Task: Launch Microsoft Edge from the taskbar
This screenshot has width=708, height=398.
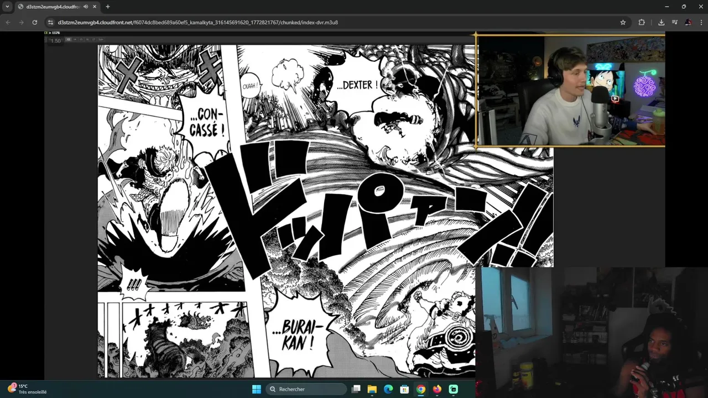Action: (x=388, y=389)
